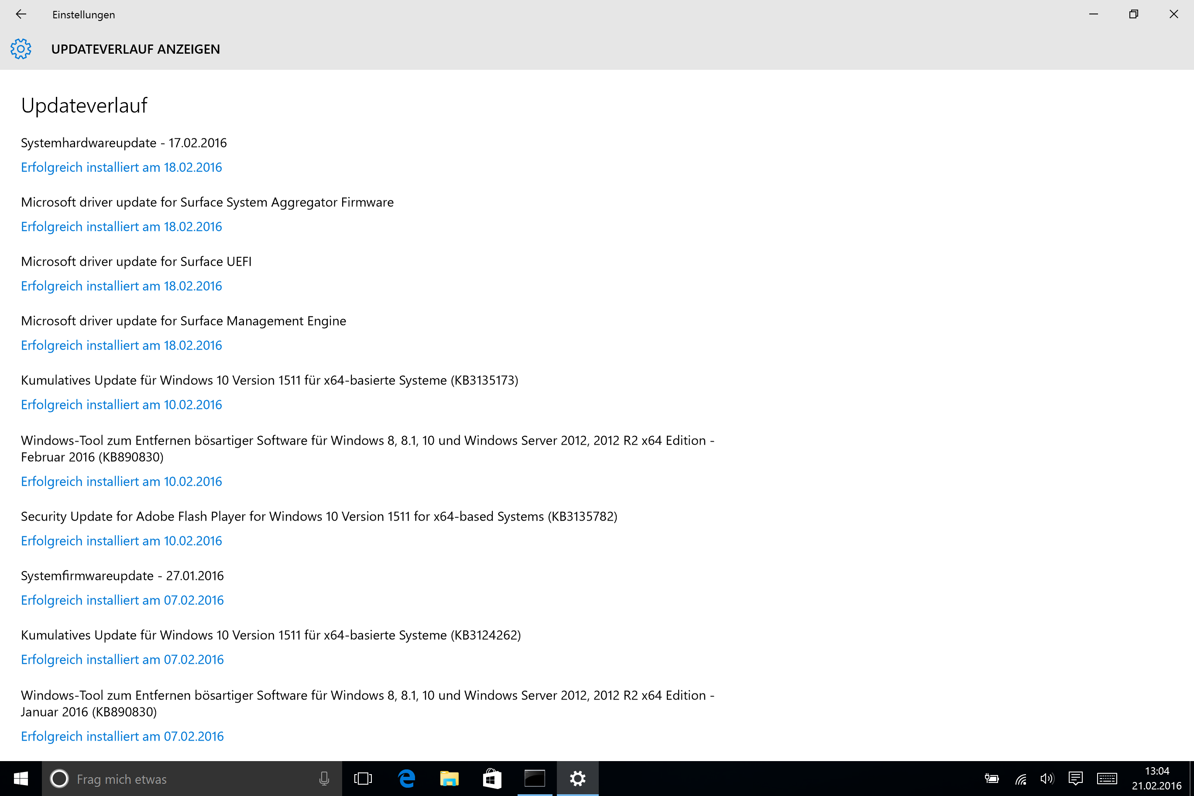
Task: Click the 'Updateverlauf' heading
Action: click(84, 106)
